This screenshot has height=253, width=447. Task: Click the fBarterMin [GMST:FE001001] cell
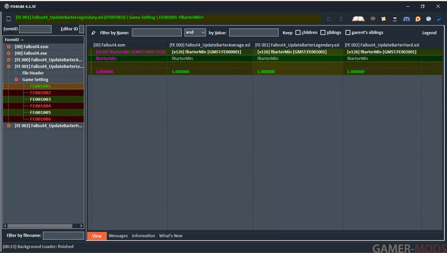(x=298, y=52)
